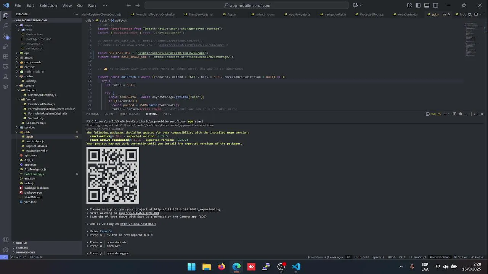Open the Extensions view

pyautogui.click(x=6, y=56)
